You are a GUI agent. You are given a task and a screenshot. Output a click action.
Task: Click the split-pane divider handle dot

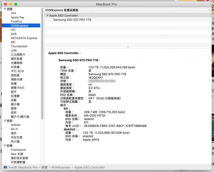click(128, 47)
